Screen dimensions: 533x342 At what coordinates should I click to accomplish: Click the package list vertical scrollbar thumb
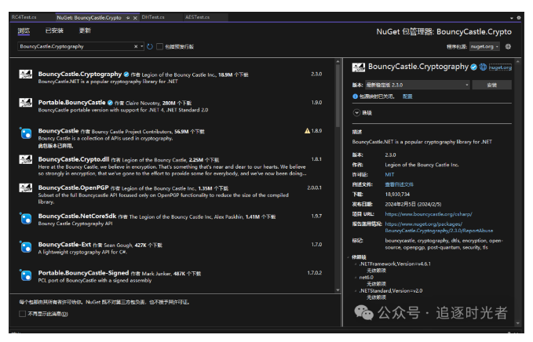(338, 96)
